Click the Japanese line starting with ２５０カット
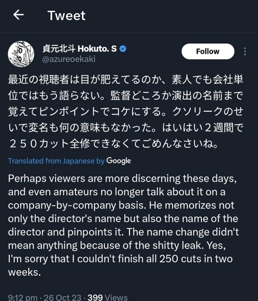Viewport: 258px width, 301px height. 113,144
